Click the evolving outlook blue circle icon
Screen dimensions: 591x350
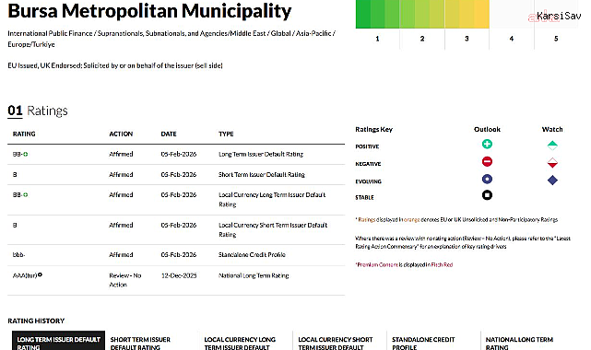click(x=487, y=179)
